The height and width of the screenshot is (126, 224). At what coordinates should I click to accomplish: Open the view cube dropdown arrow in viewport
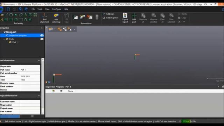coord(55,29)
